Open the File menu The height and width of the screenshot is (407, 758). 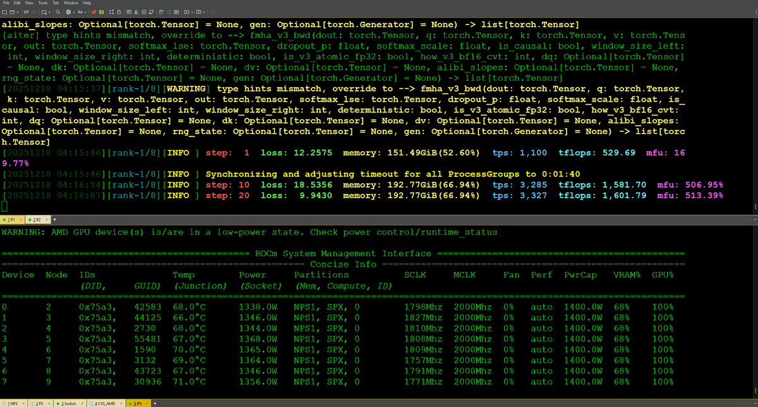(5, 3)
